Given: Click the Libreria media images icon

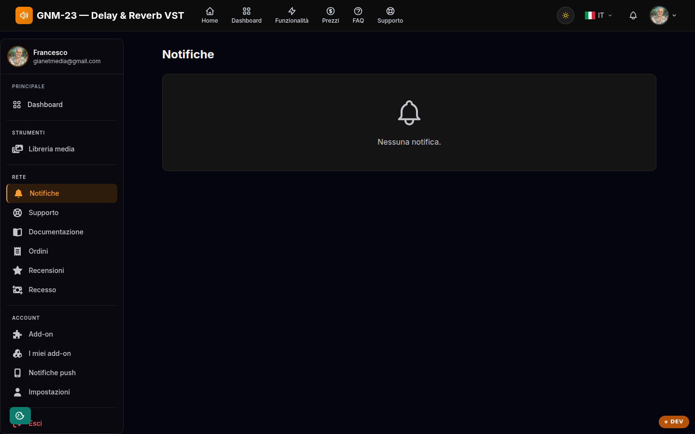Looking at the screenshot, I should point(17,149).
